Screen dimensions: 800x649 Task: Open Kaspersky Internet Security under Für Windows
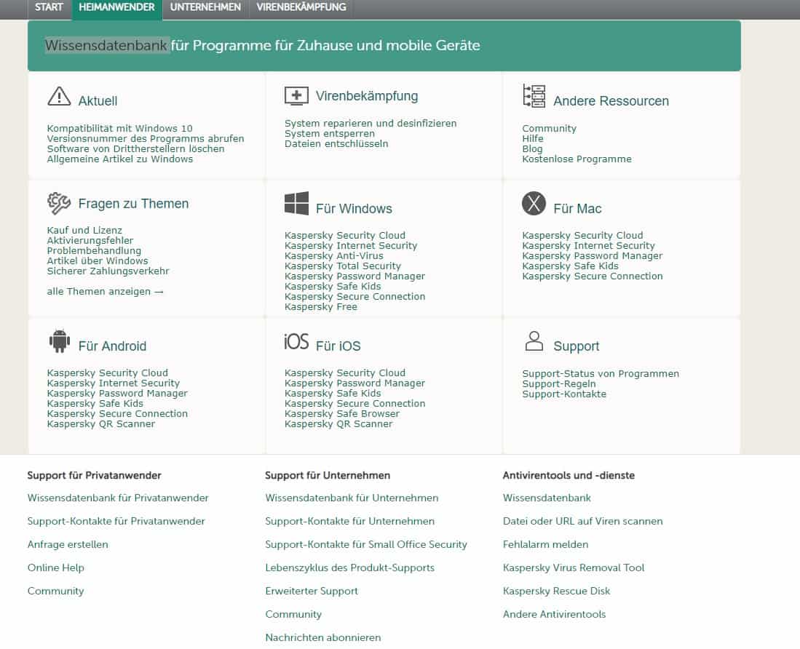[x=351, y=245]
